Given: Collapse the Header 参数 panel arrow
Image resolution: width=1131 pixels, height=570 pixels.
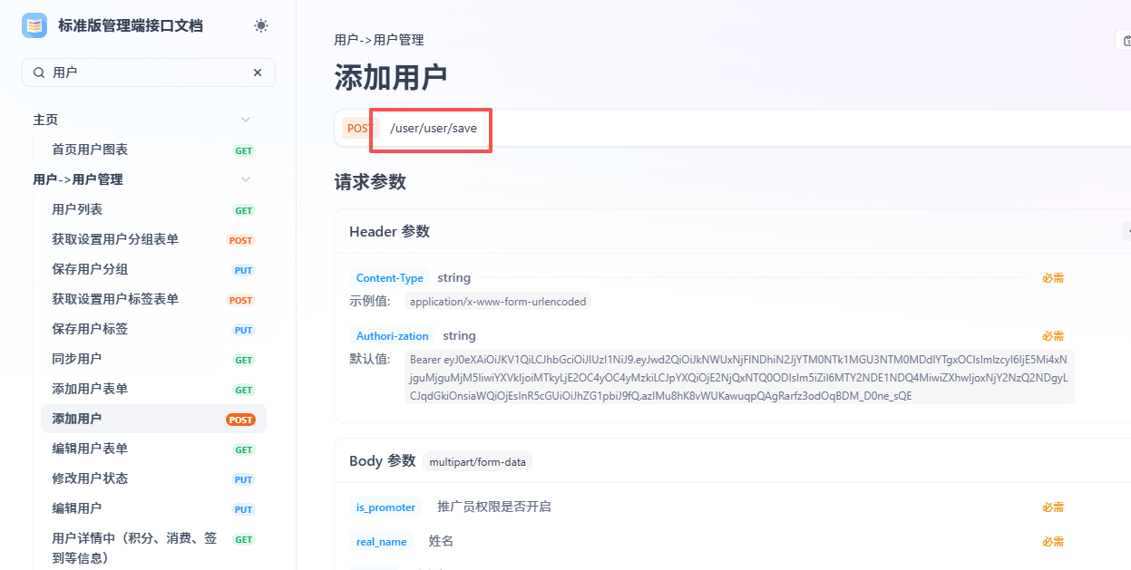Looking at the screenshot, I should [x=1126, y=231].
